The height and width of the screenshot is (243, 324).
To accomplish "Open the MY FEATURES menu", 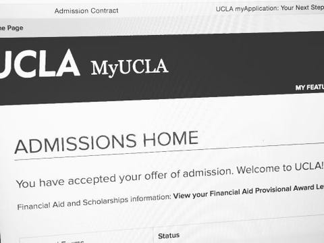I will [310, 87].
